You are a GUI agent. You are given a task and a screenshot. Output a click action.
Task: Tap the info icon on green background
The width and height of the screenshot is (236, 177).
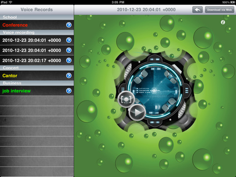[x=223, y=22]
